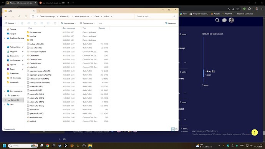Expand the System (C:) drive tree node
Screen dimensions: 265x149
[x=6, y=96]
